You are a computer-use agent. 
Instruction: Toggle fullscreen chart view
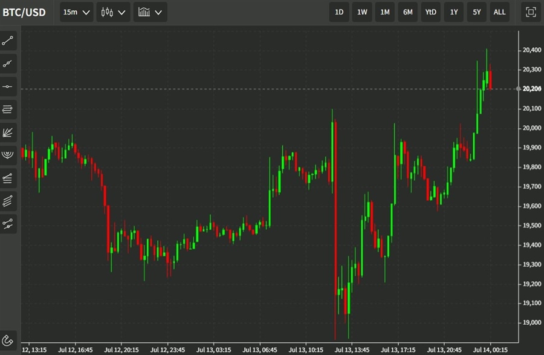click(531, 12)
